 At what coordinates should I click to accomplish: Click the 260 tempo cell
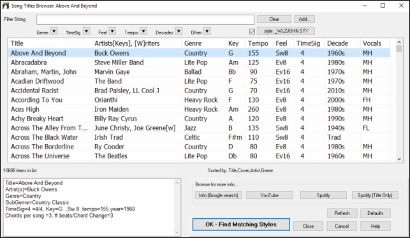[x=254, y=109]
